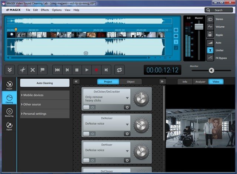Open the DeClicker preset dropdown arrow
The width and height of the screenshot is (237, 174).
pyautogui.click(x=127, y=98)
